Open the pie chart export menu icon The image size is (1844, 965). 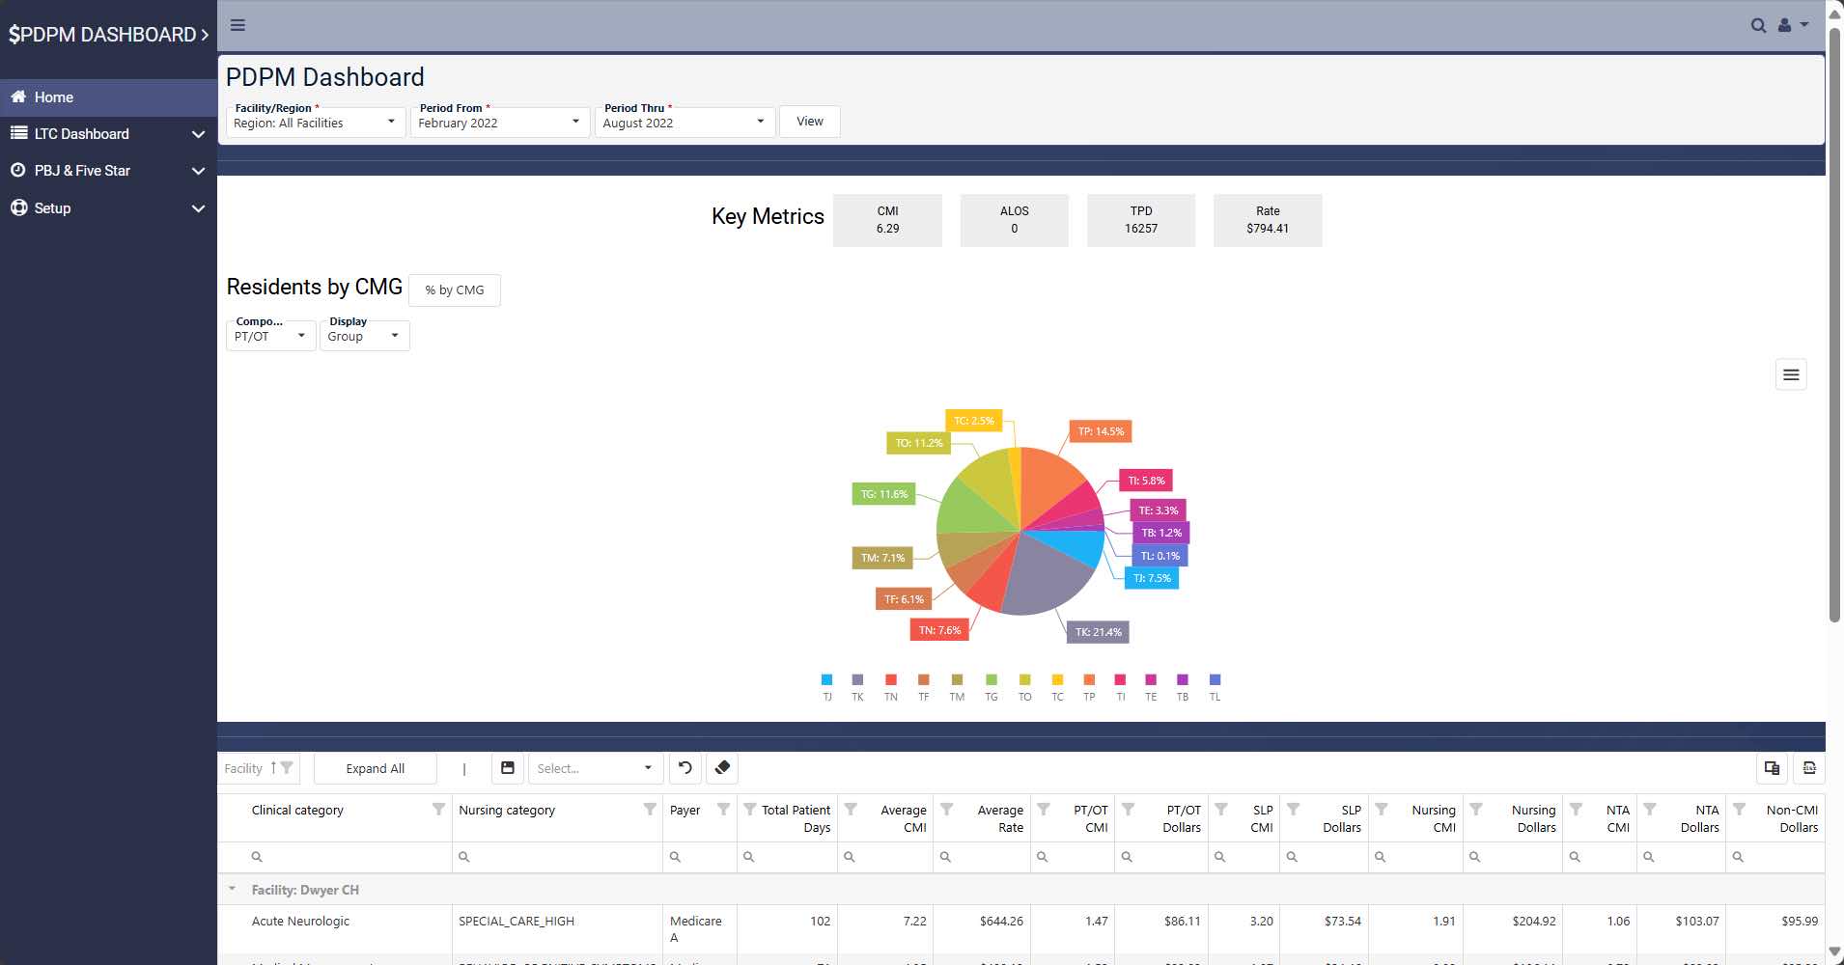coord(1791,374)
